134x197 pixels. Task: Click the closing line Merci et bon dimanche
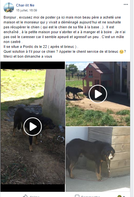click(28, 56)
